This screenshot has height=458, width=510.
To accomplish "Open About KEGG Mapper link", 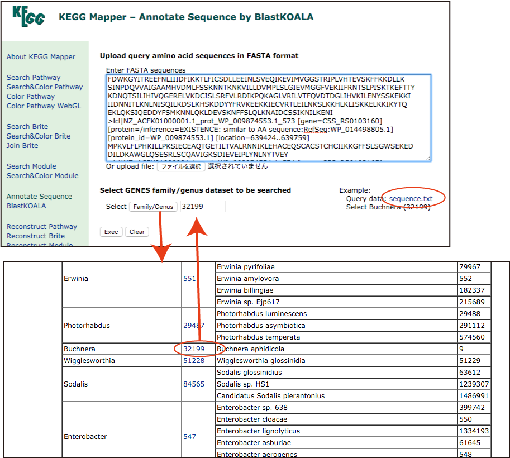I will (41, 56).
